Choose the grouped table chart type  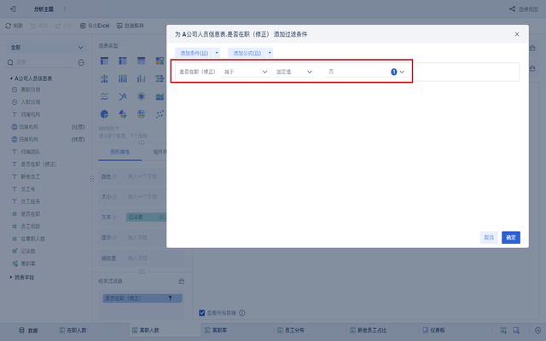tap(104, 61)
